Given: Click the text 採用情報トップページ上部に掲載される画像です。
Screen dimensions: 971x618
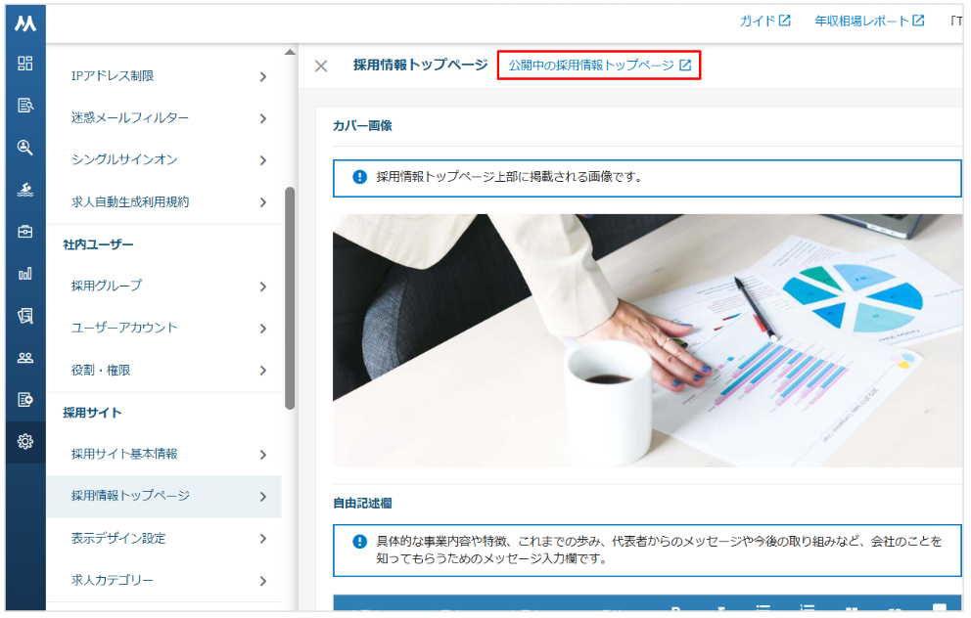Looking at the screenshot, I should click(x=509, y=177).
